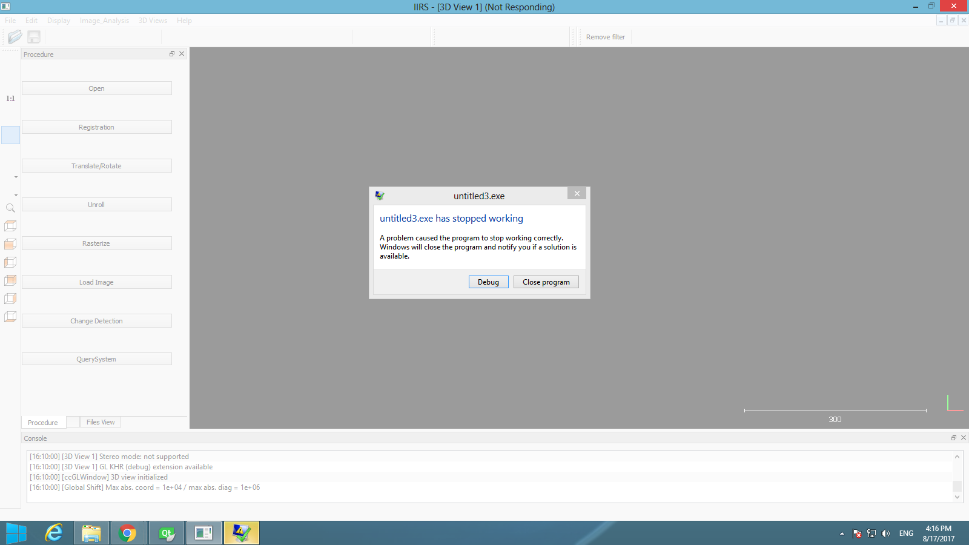Screen dimensions: 969x545
Task: Click the Close program button
Action: tap(546, 282)
